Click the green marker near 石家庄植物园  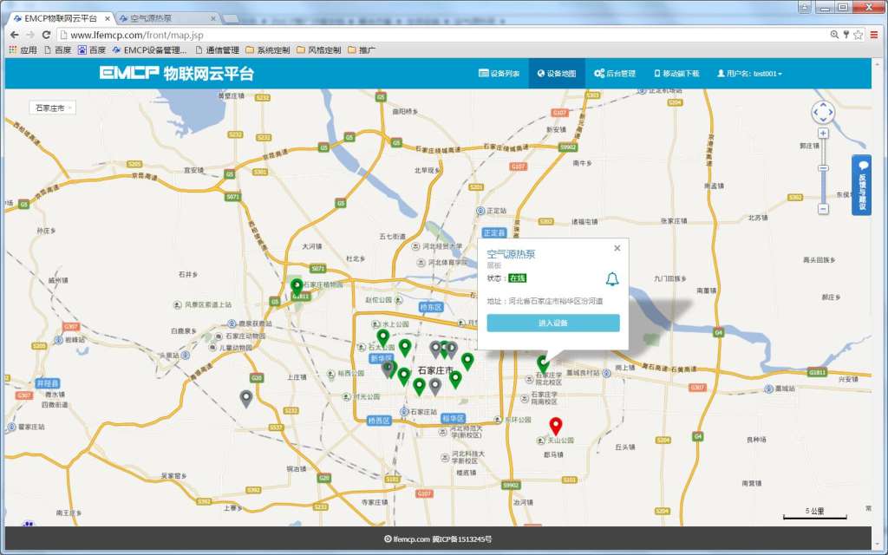297,287
